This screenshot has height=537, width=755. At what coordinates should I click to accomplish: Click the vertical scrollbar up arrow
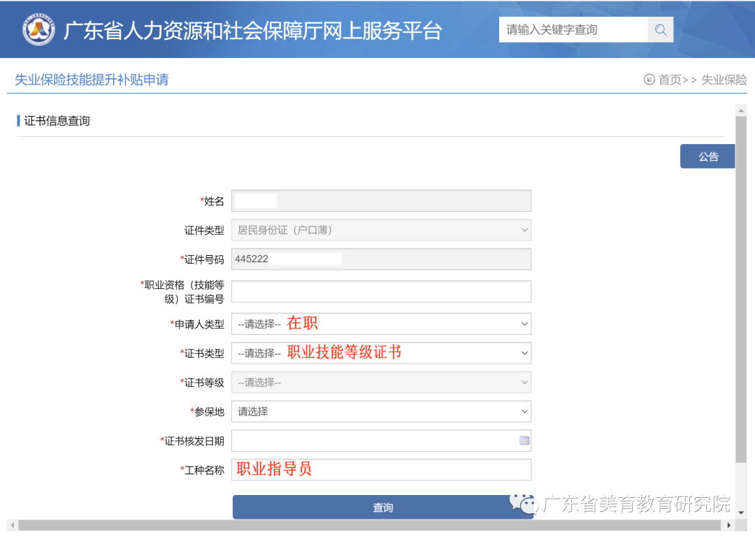click(741, 110)
